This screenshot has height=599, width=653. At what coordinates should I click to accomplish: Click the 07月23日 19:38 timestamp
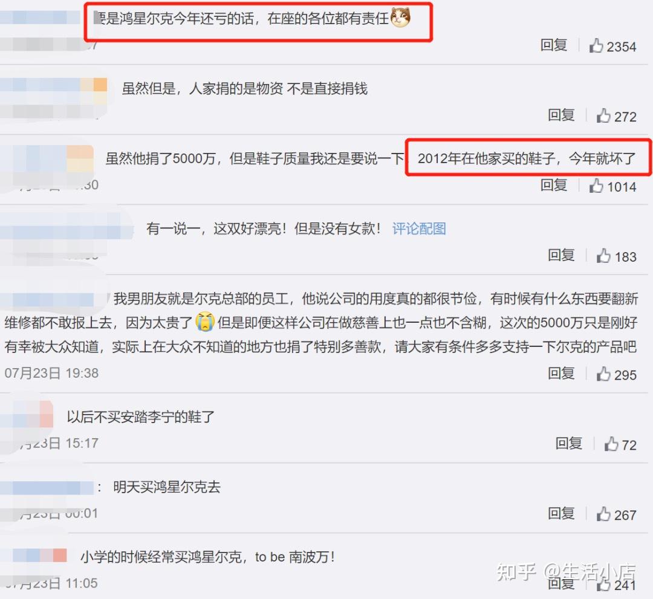pos(51,373)
